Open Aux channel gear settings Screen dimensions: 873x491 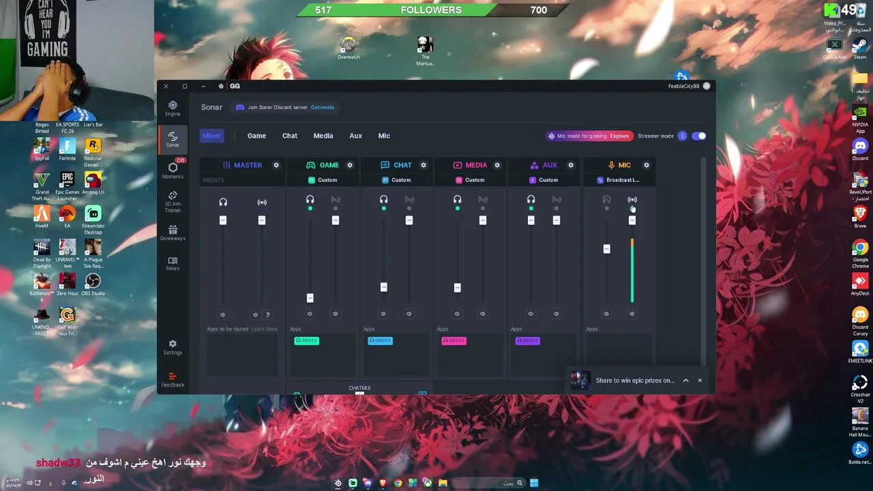point(571,165)
